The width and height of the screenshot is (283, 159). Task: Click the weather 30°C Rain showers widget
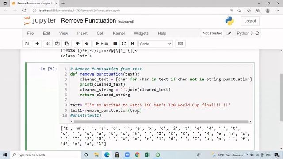(x=227, y=155)
